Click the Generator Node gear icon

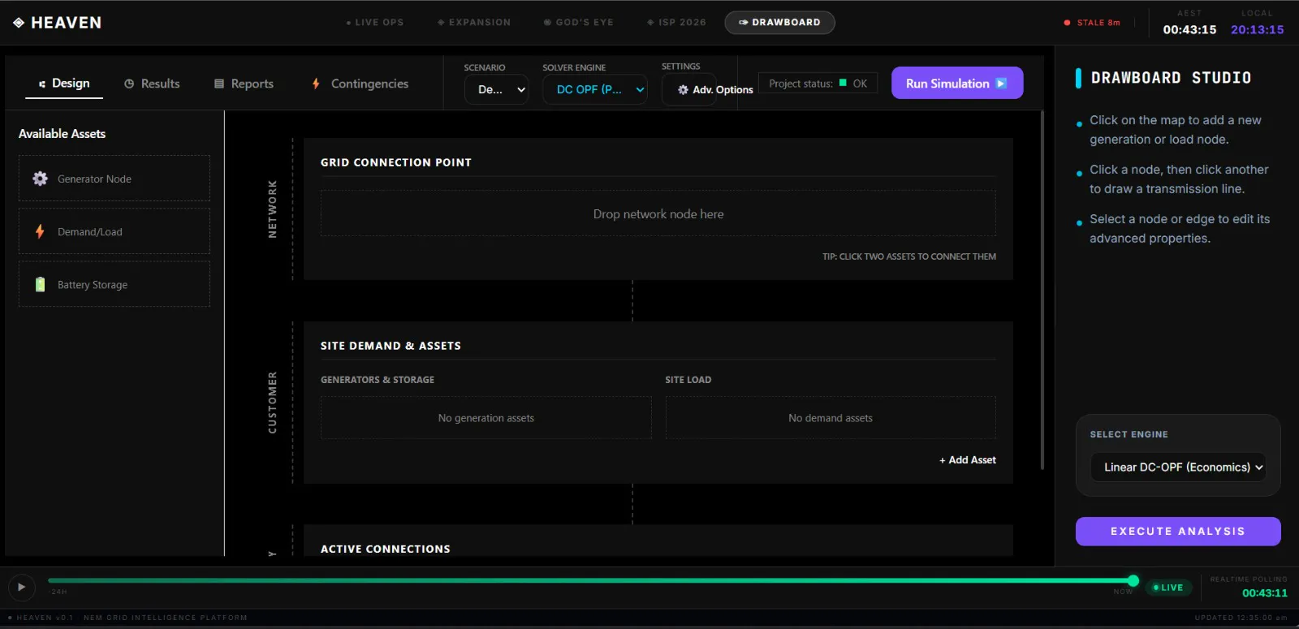(x=40, y=179)
